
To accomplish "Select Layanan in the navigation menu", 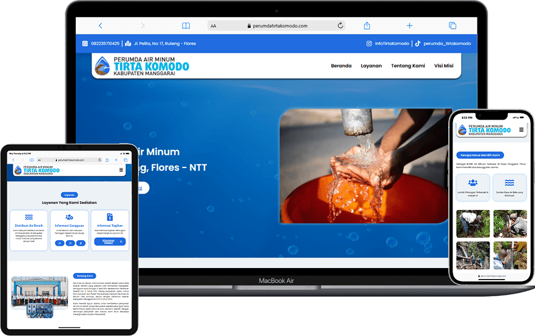I will pos(371,66).
